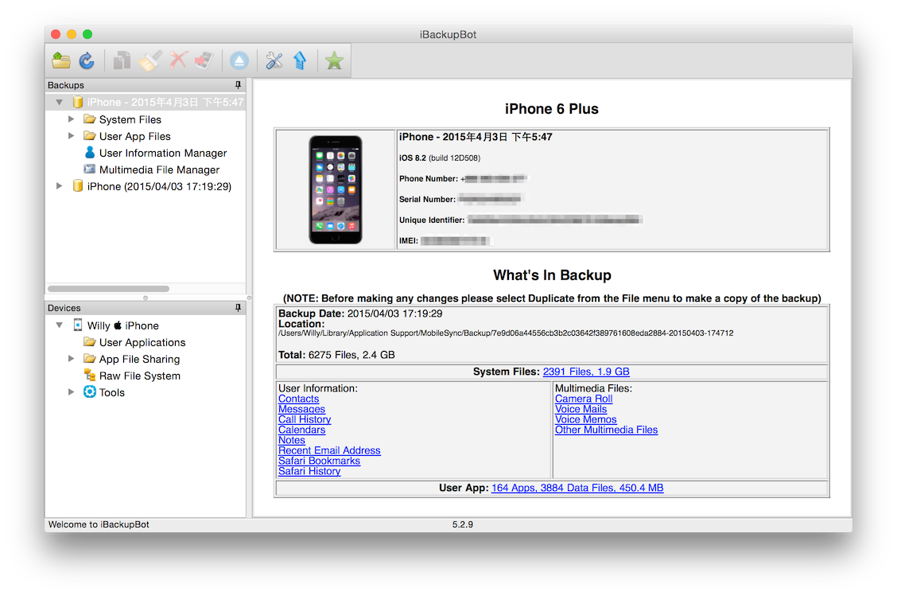Select User Applications under Willy iPhone

click(142, 342)
